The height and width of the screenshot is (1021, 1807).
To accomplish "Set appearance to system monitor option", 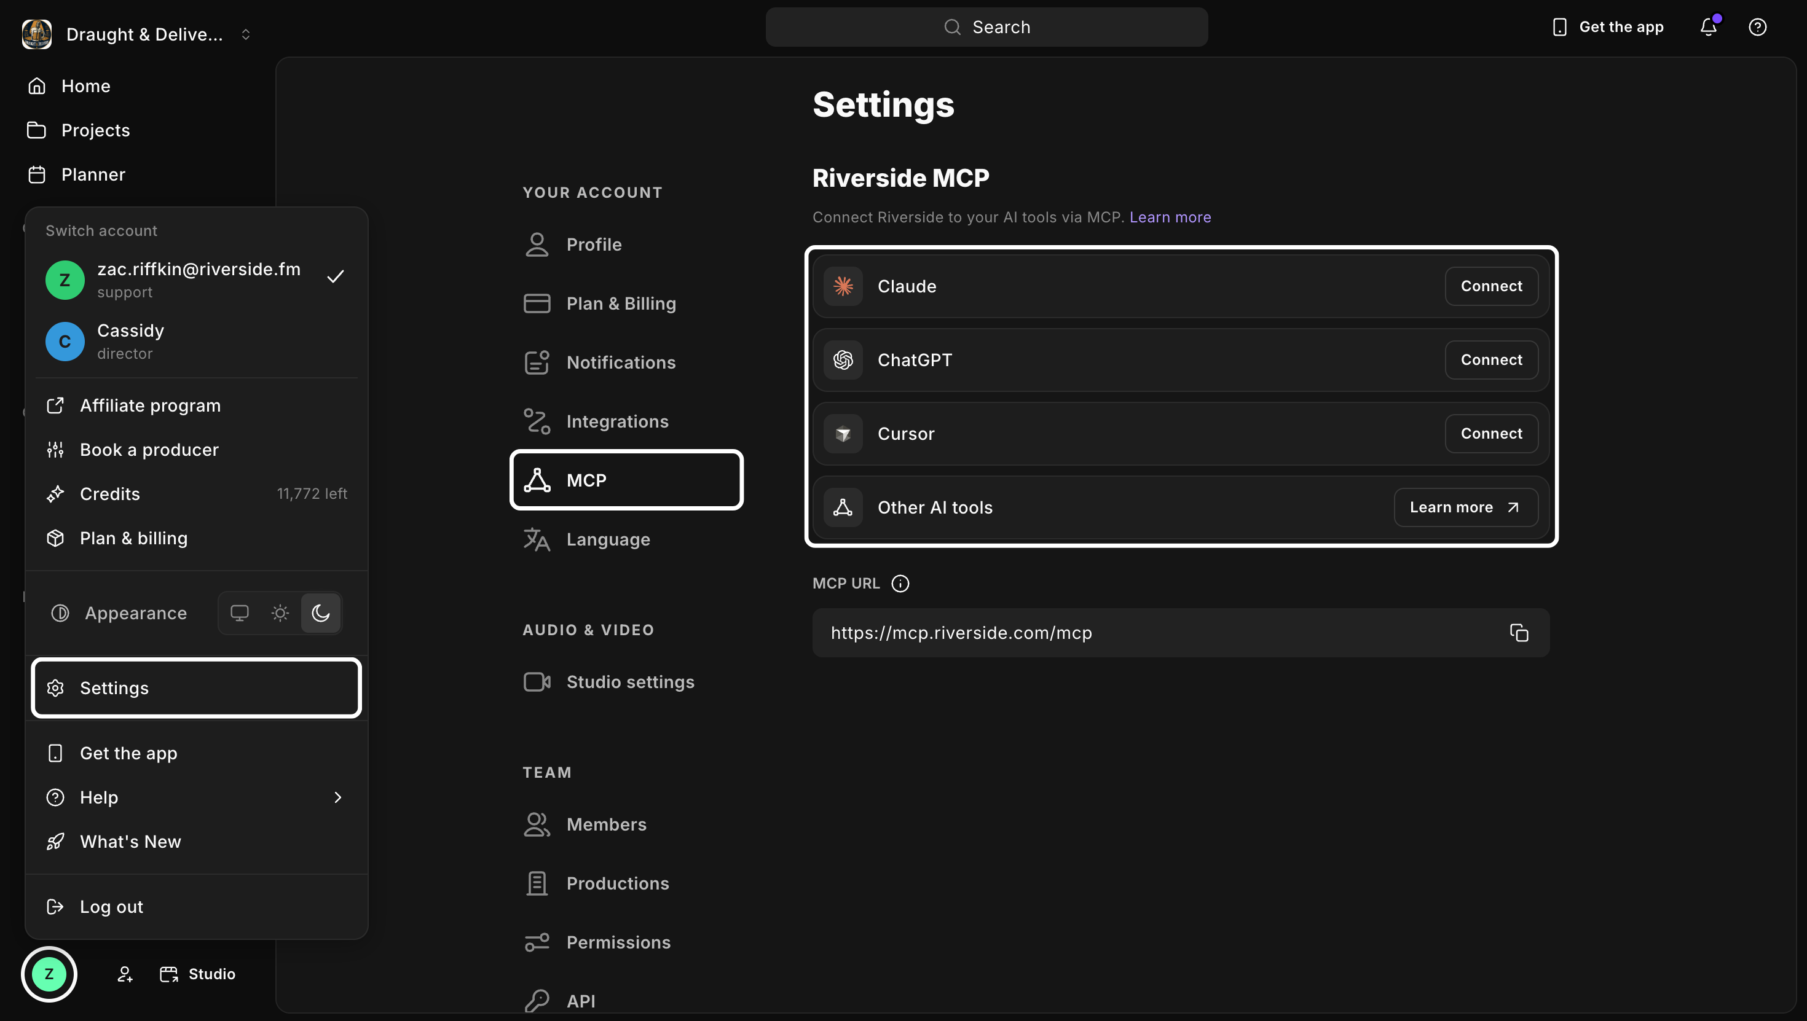I will pyautogui.click(x=239, y=613).
